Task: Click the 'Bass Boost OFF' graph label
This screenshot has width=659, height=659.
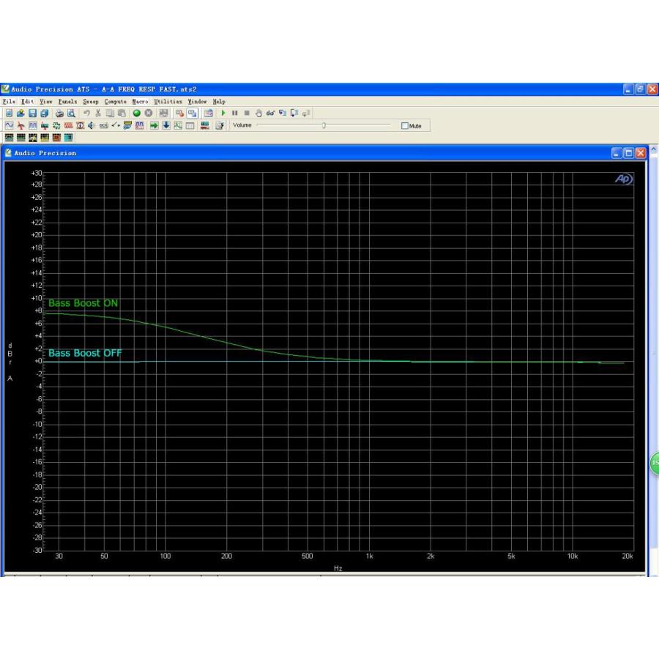Action: 85,353
